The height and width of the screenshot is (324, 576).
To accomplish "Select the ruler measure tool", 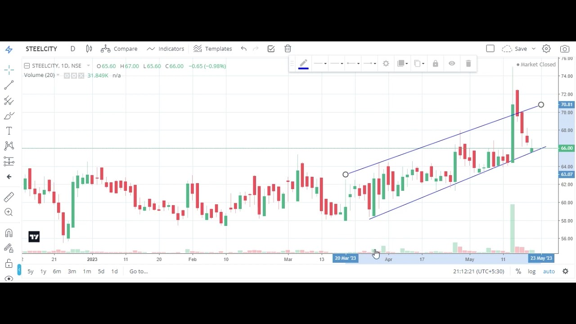I will tap(9, 197).
